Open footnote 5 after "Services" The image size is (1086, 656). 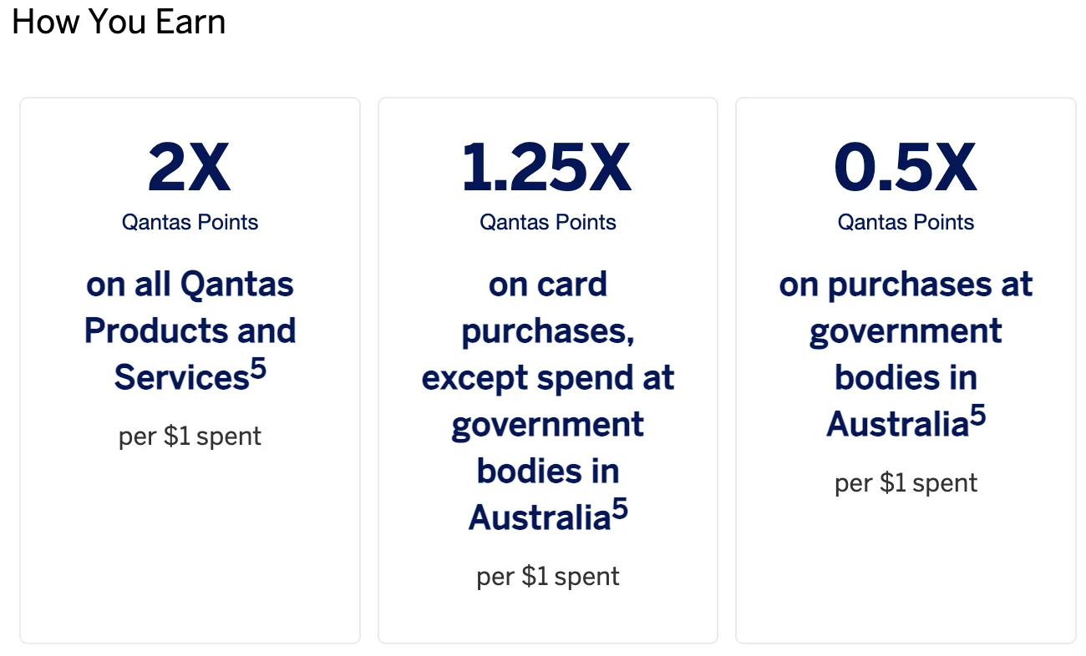click(259, 368)
